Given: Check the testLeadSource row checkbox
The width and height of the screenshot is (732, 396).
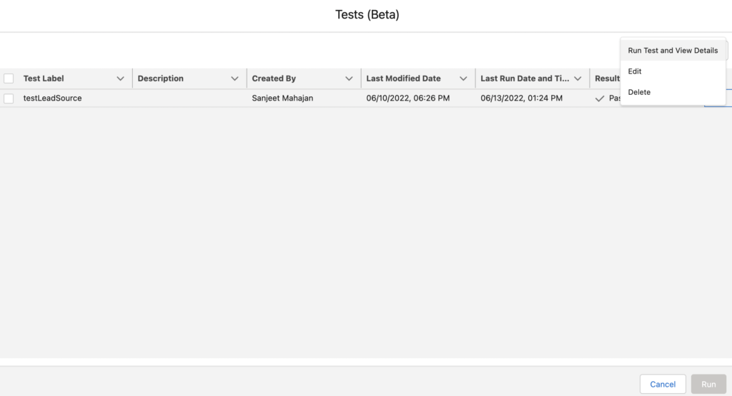Looking at the screenshot, I should pyautogui.click(x=9, y=98).
